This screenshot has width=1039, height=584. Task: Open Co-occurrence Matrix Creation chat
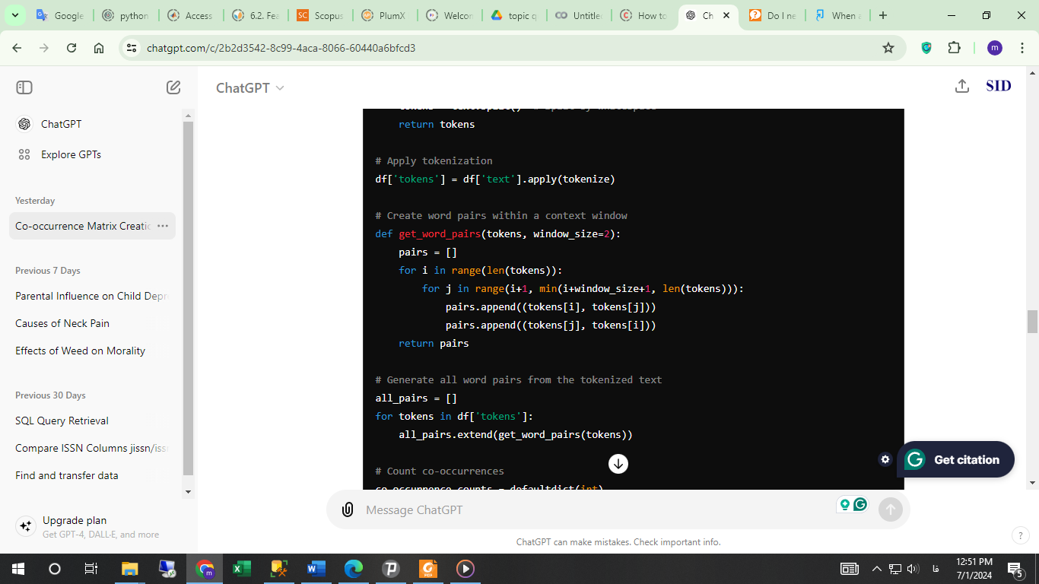82,226
